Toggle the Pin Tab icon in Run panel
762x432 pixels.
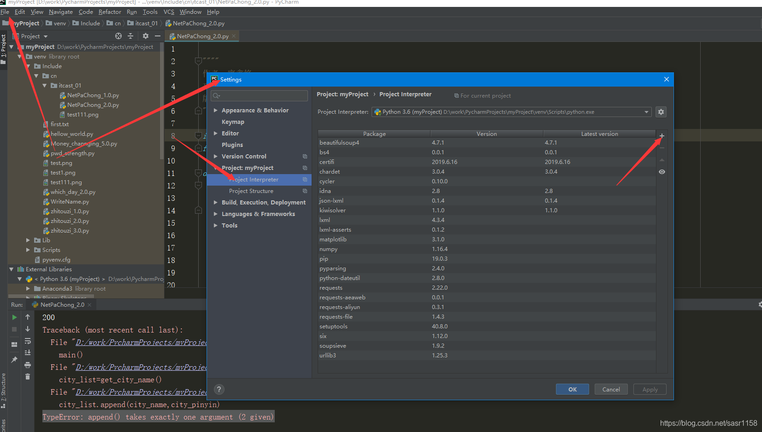pyautogui.click(x=14, y=360)
